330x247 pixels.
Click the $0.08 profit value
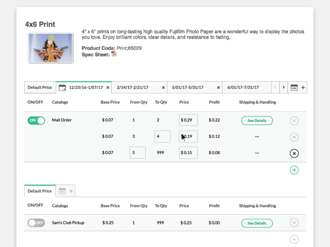214,153
